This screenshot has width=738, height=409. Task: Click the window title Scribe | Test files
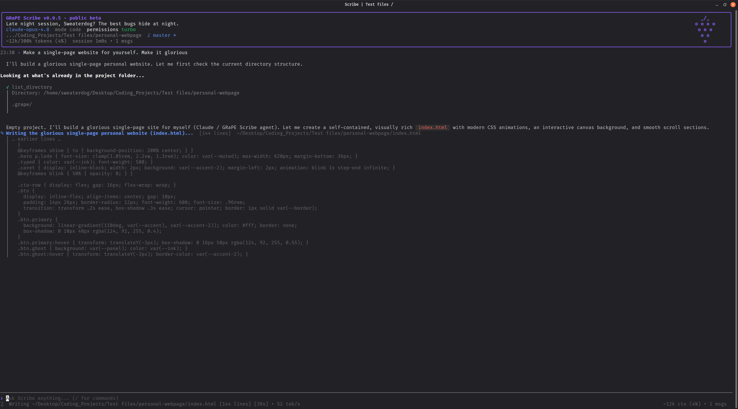click(x=369, y=4)
